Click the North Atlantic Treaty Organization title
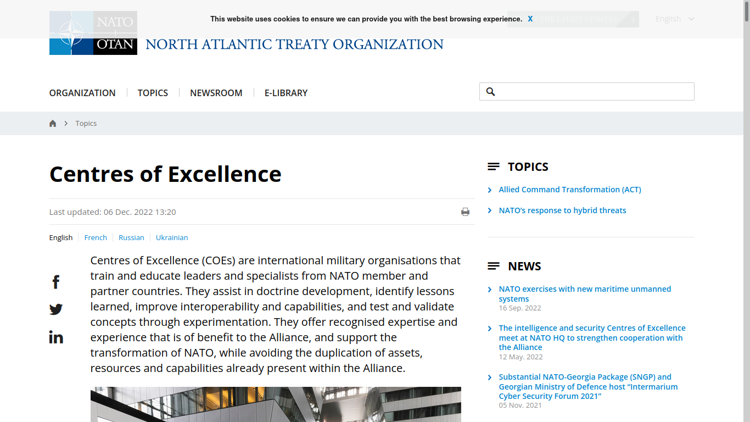Viewport: 750px width, 422px height. point(294,45)
